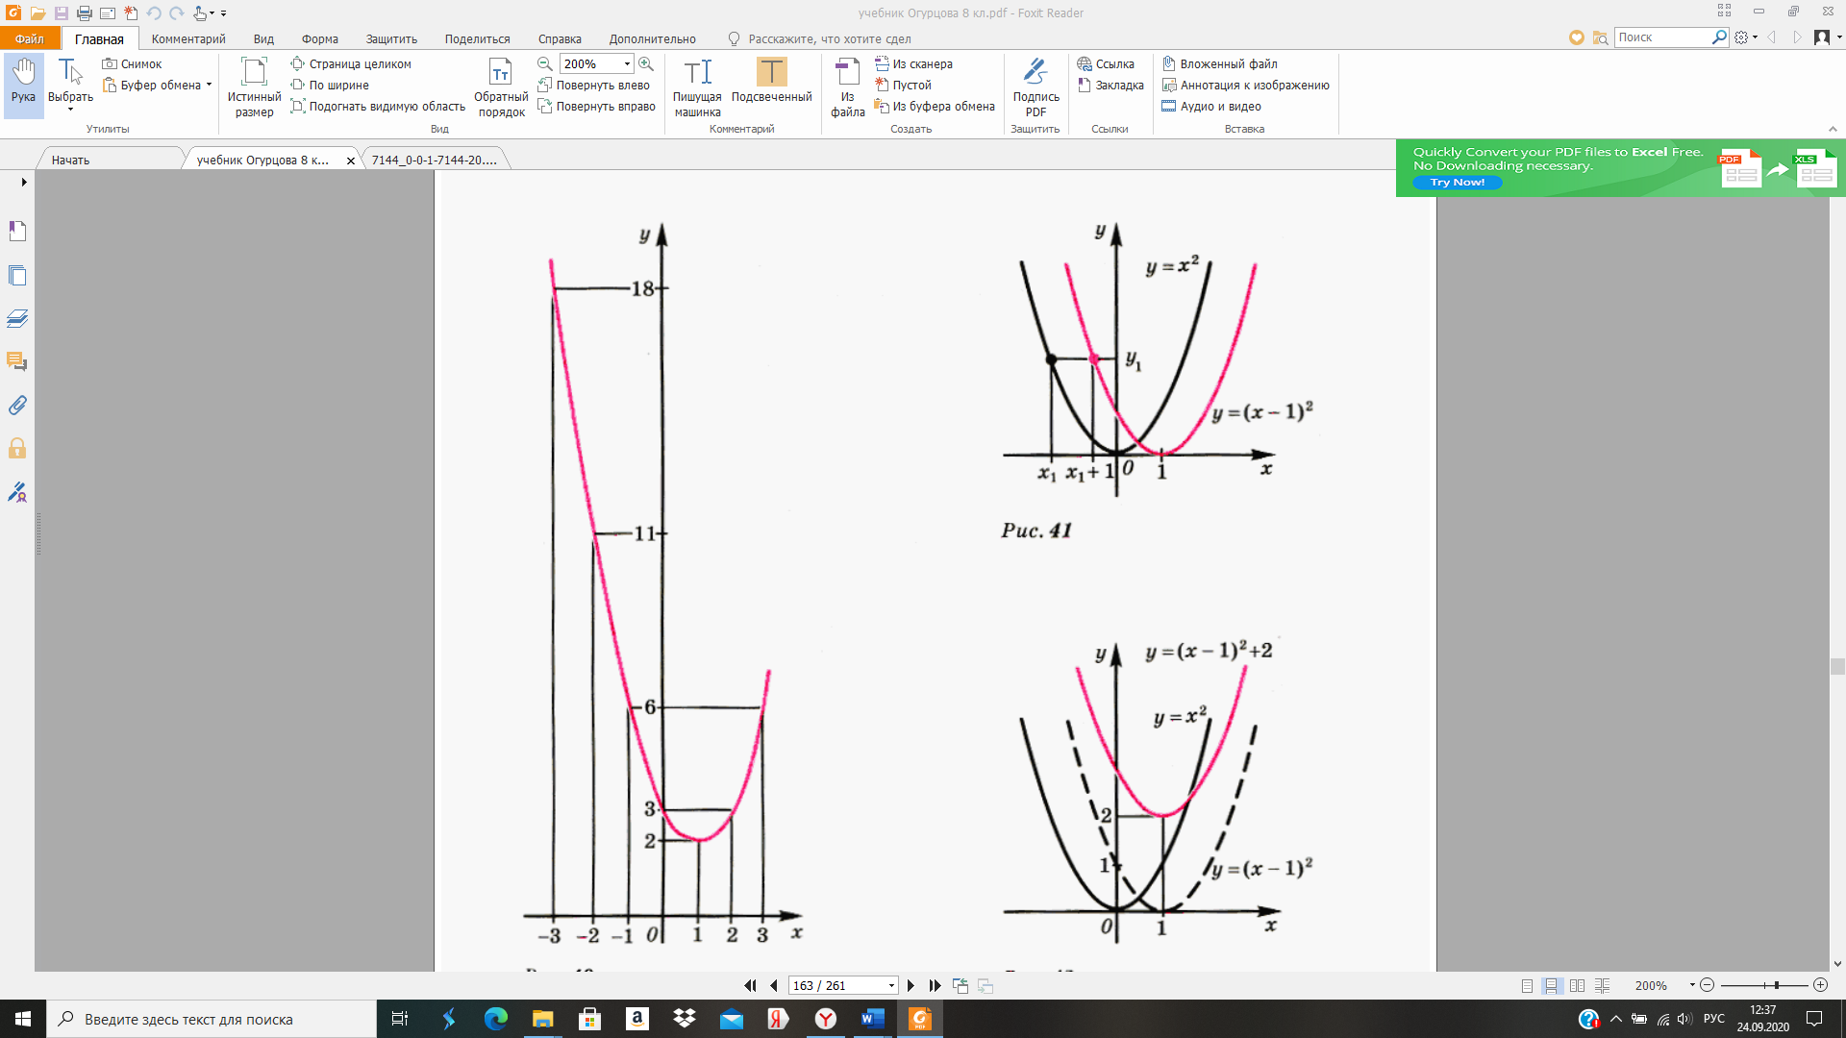Create blank PDF with Пустой

(x=903, y=85)
